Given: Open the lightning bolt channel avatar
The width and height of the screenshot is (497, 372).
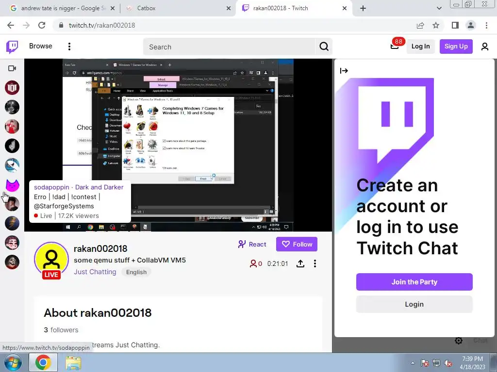Looking at the screenshot, I should (12, 223).
